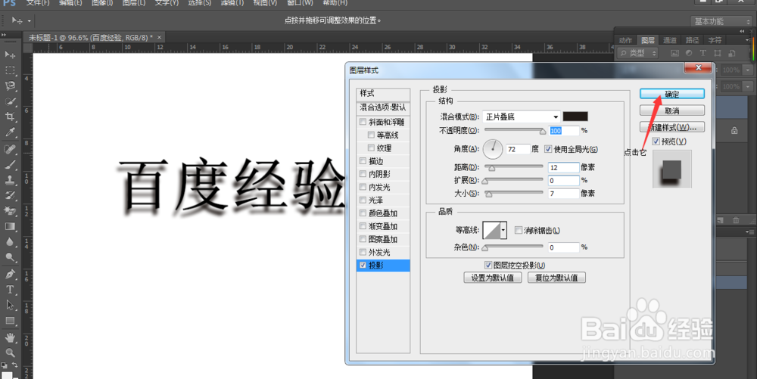Select the Gradient tool

pyautogui.click(x=10, y=226)
